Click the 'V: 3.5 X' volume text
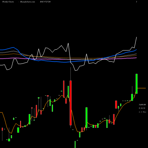 point(142,108)
